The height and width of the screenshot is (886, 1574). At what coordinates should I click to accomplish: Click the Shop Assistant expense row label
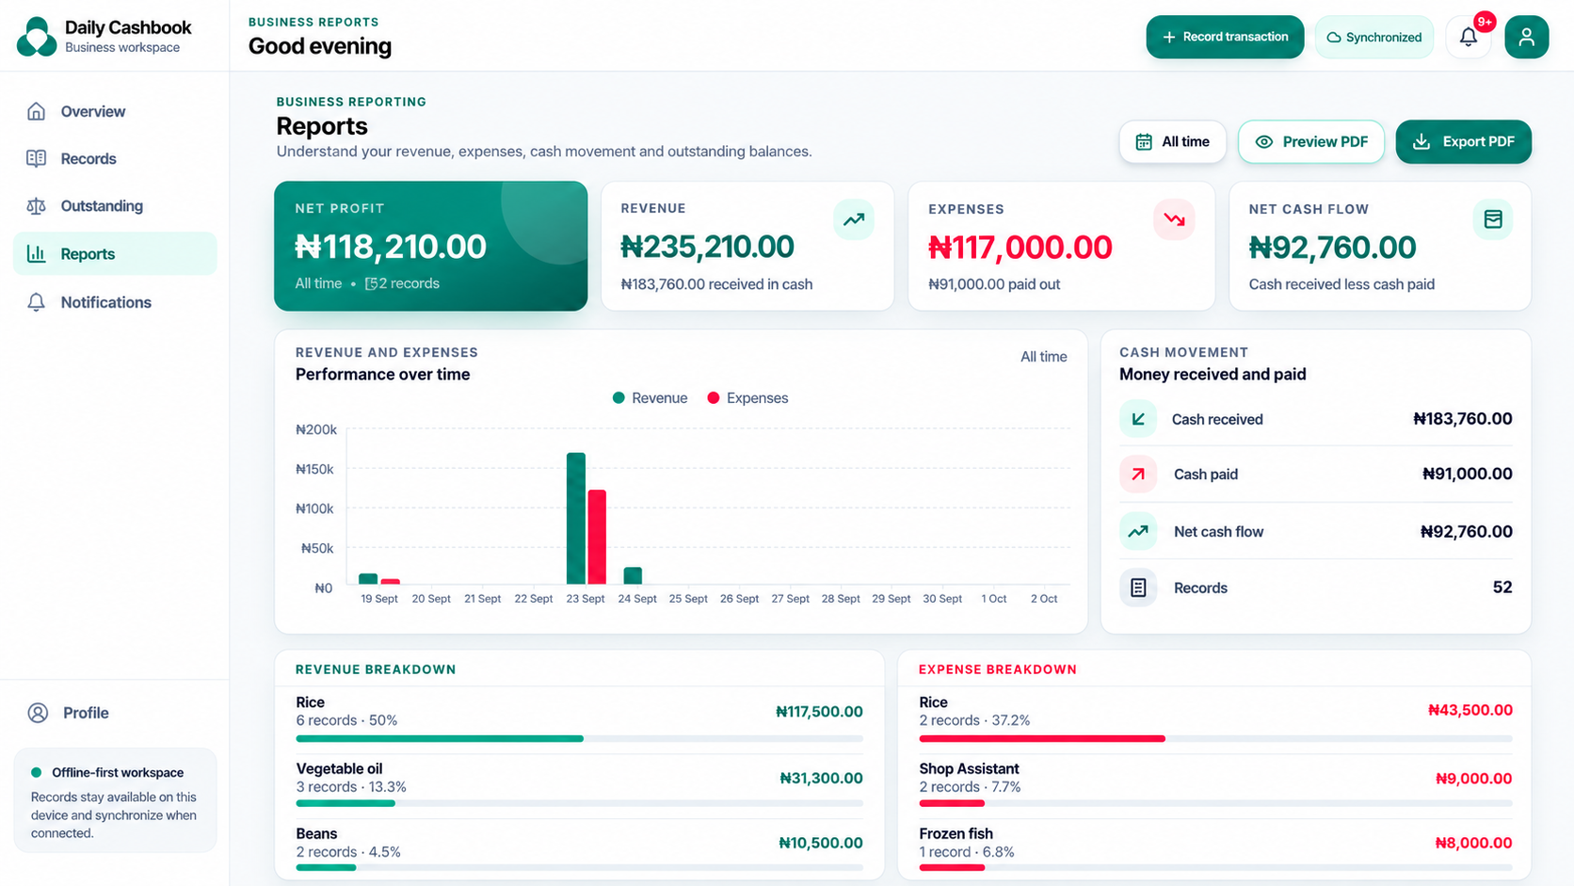tap(969, 768)
